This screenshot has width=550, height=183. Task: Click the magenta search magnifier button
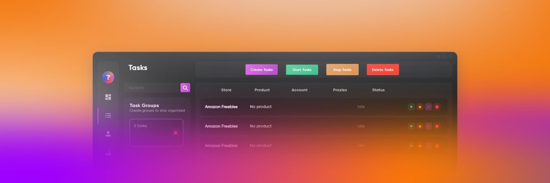[x=185, y=88]
